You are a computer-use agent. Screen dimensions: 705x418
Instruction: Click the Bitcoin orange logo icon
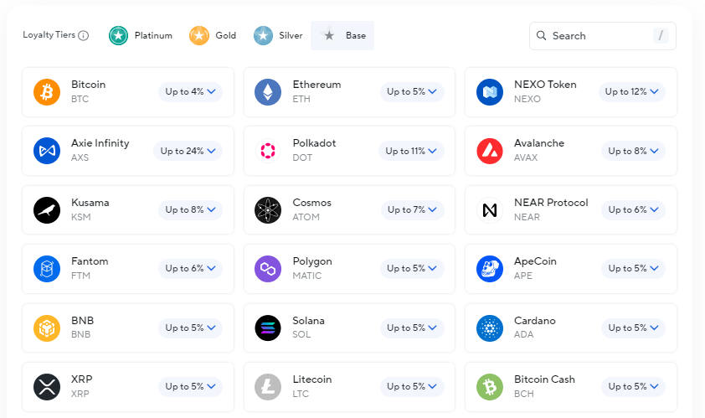coord(47,92)
